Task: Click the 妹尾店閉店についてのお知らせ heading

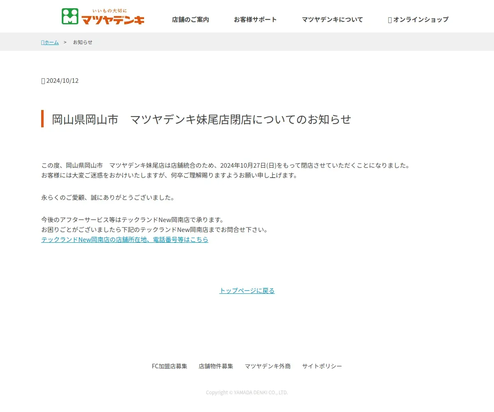Action: pos(201,119)
